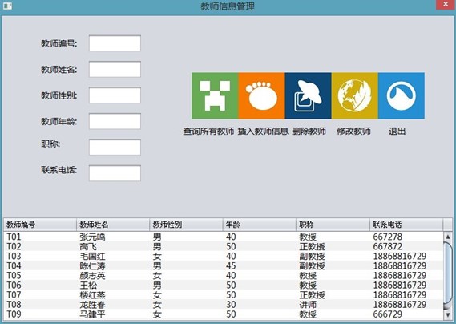456x324 pixels.
Task: Click the name 王松
Action: tap(88, 285)
